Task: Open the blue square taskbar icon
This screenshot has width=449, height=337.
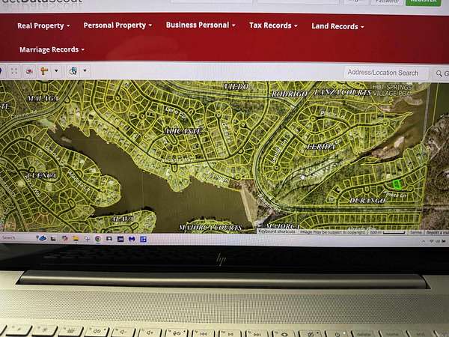Action: 143,240
